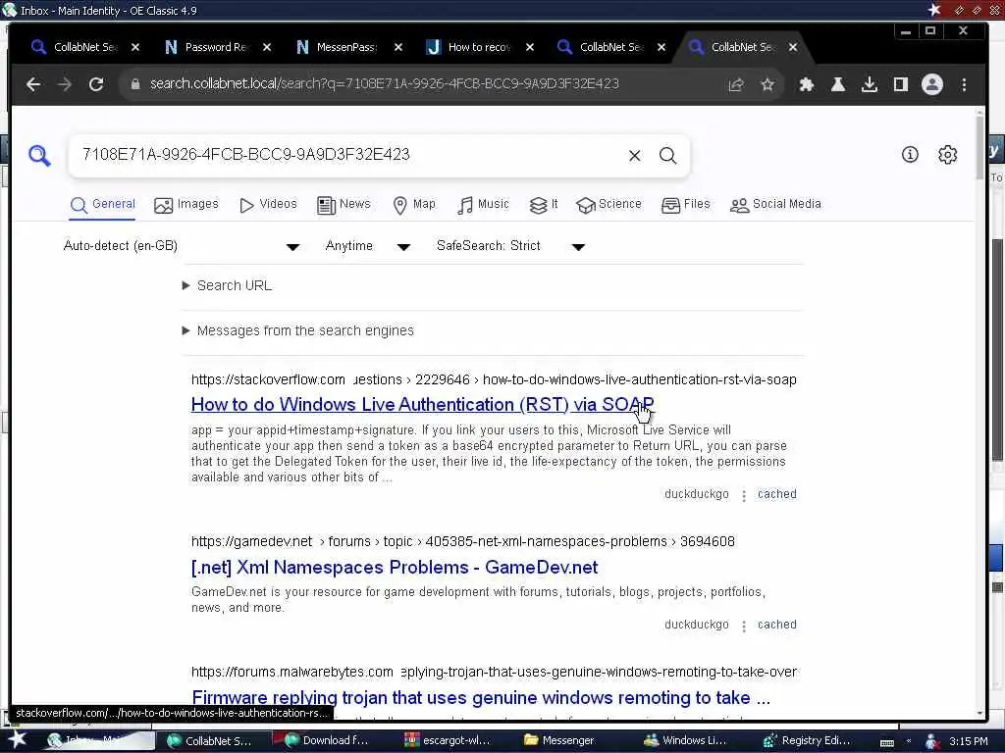Open the labs flask icon in the toolbar

(x=838, y=84)
